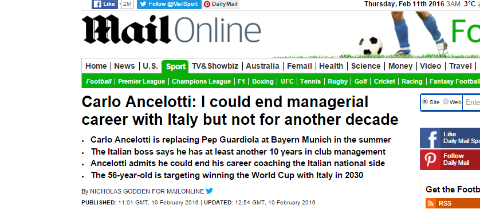Open the Pinterest DailyMail button
The width and height of the screenshot is (480, 209).
coord(221,4)
